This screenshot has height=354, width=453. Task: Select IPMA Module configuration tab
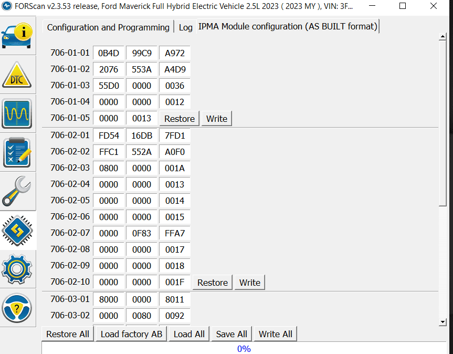click(x=288, y=26)
